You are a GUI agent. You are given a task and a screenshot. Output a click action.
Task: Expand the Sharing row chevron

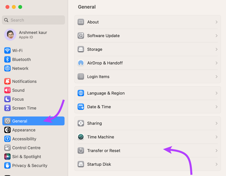(x=216, y=124)
